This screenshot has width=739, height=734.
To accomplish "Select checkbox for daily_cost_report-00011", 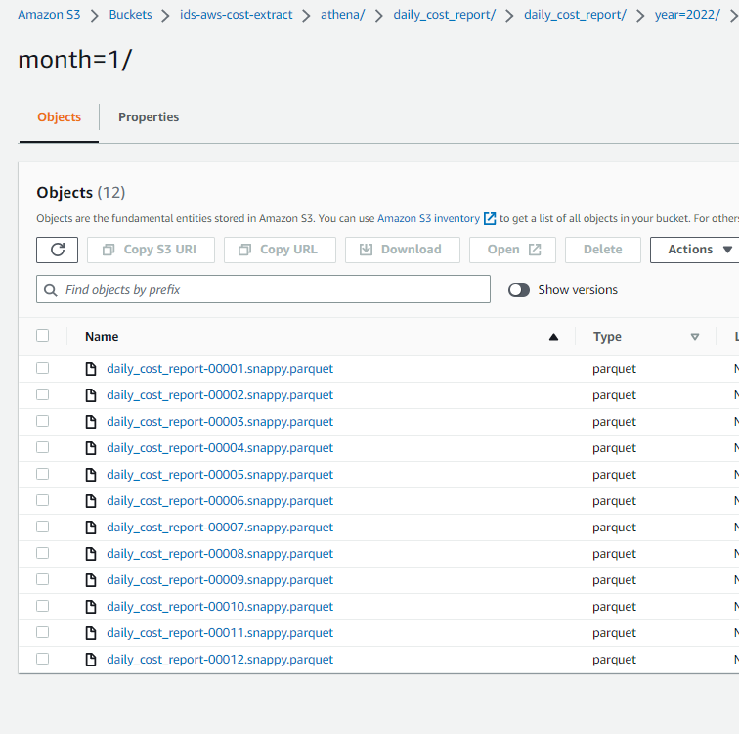I will [x=42, y=632].
